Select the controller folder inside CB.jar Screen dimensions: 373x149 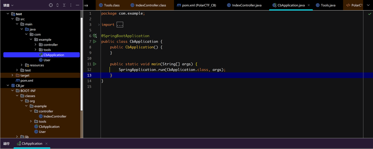click(44, 111)
